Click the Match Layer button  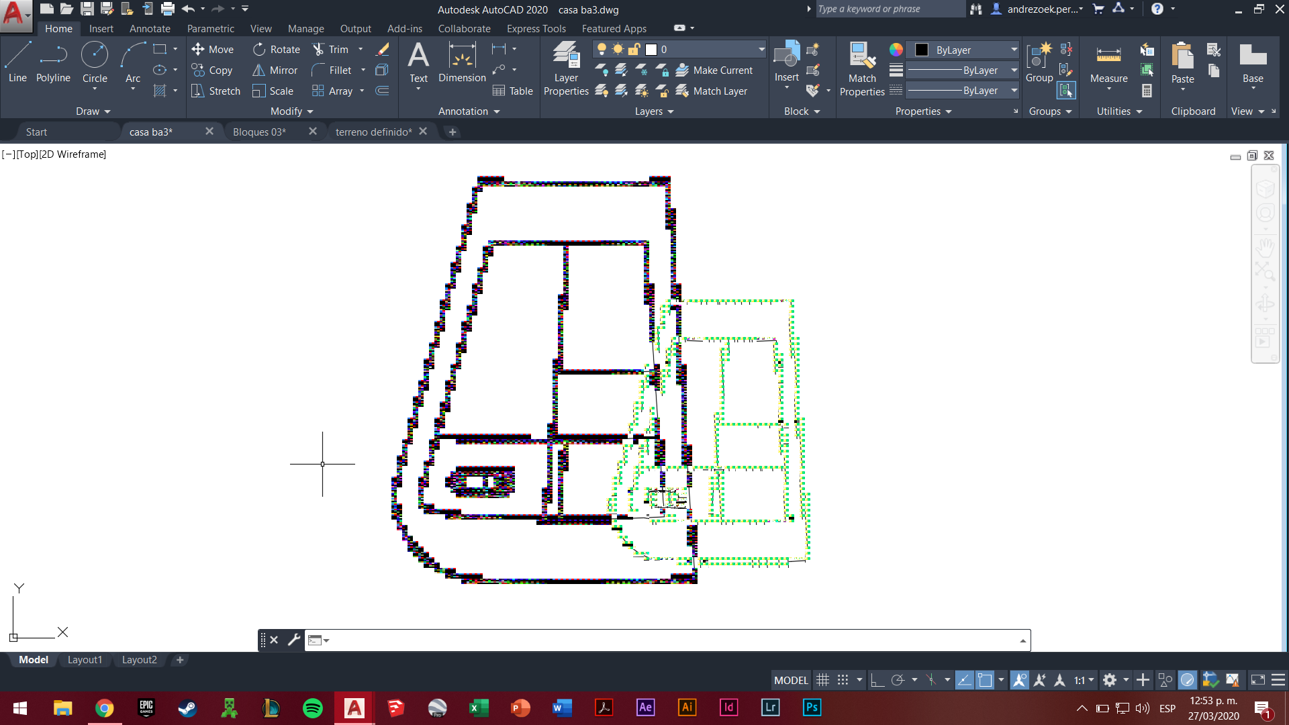pyautogui.click(x=716, y=91)
